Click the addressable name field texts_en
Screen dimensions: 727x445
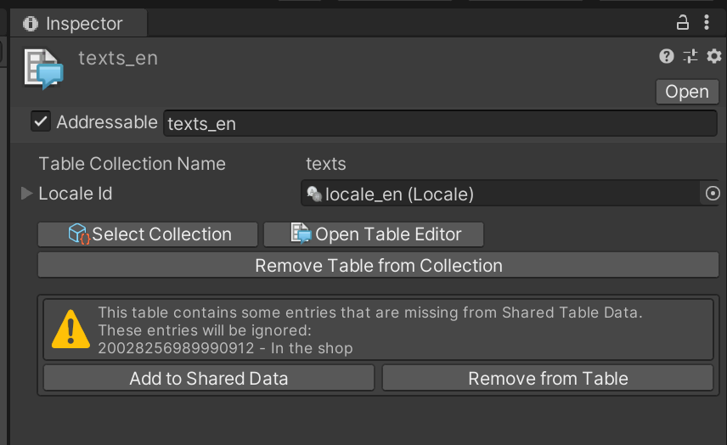pos(440,124)
